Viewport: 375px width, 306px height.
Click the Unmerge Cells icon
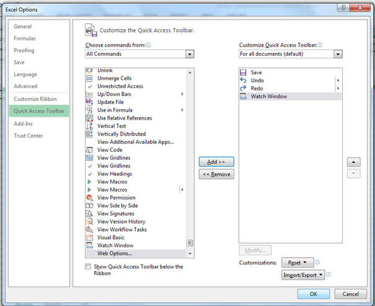[89, 78]
